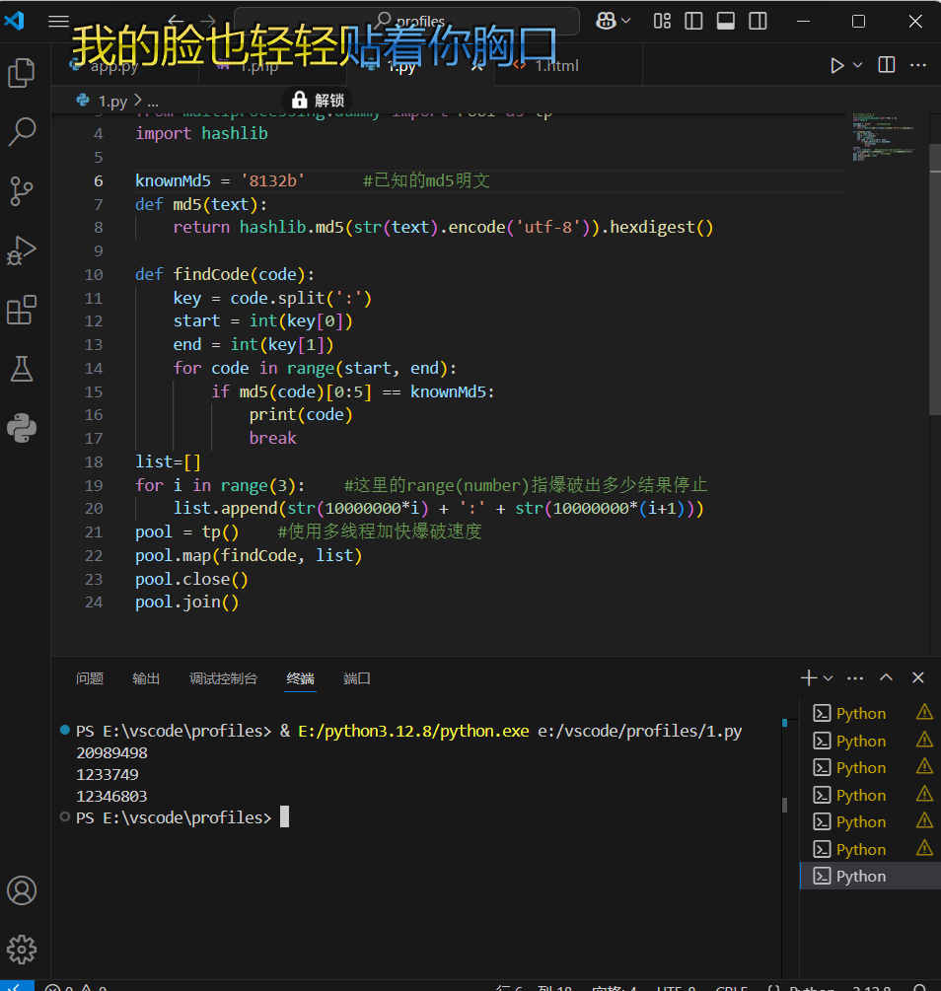Viewport: 941px width, 991px height.
Task: Maximize terminal panel with the chevron
Action: (x=886, y=677)
